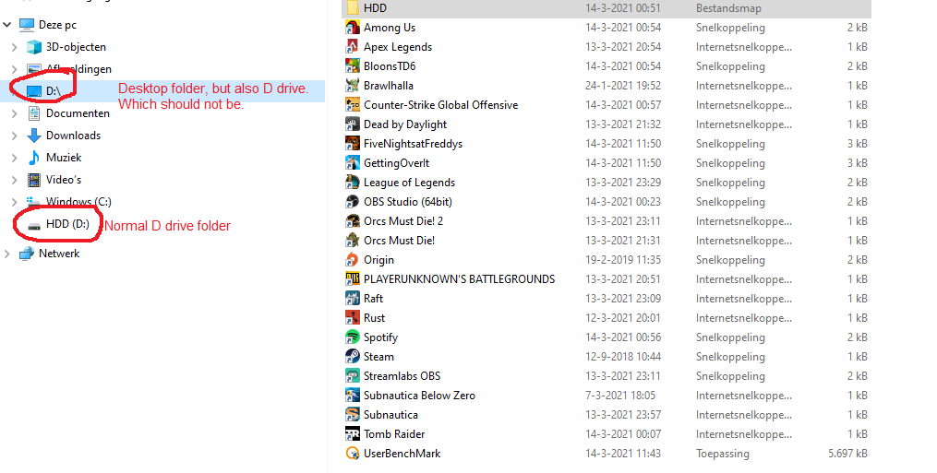The width and height of the screenshot is (937, 473).
Task: Click the 3D-objecten folder icon
Action: point(34,47)
